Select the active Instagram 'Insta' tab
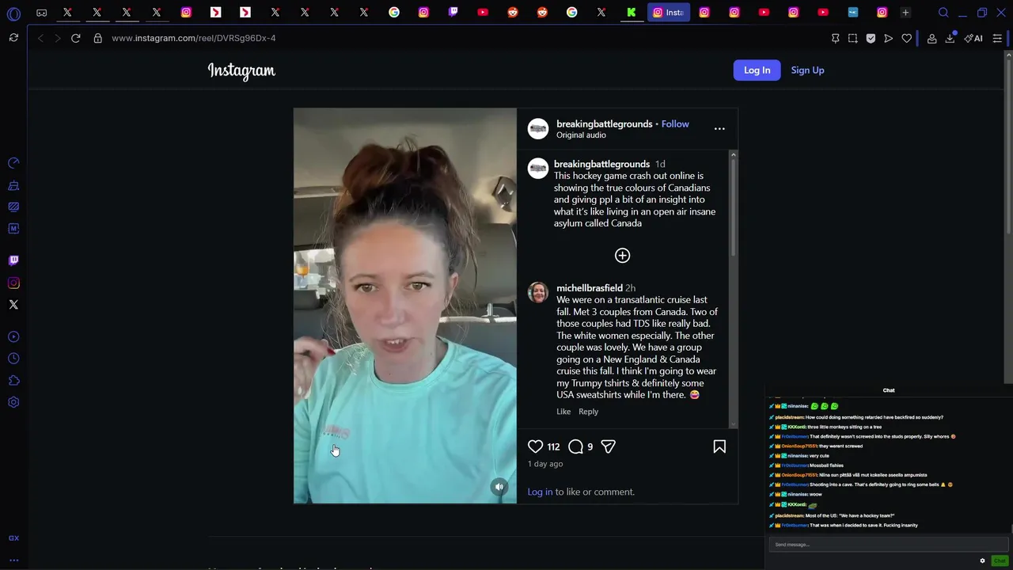Viewport: 1013px width, 570px height. (x=669, y=13)
